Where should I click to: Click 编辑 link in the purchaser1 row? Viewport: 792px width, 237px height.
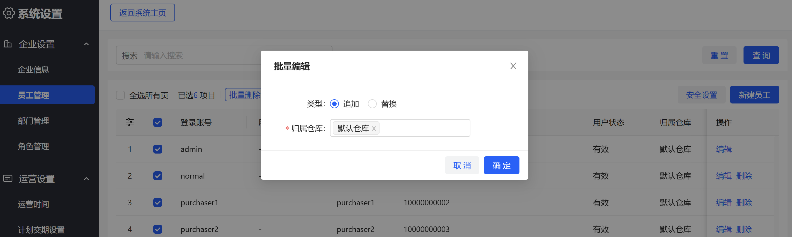[724, 203]
